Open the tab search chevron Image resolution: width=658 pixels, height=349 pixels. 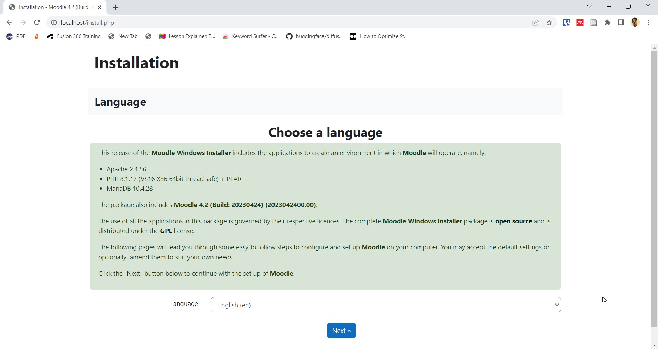click(x=589, y=7)
